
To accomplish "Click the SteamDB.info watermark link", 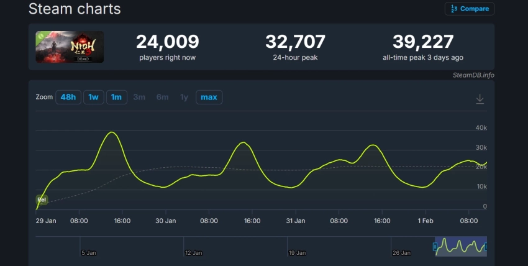I will coord(473,75).
